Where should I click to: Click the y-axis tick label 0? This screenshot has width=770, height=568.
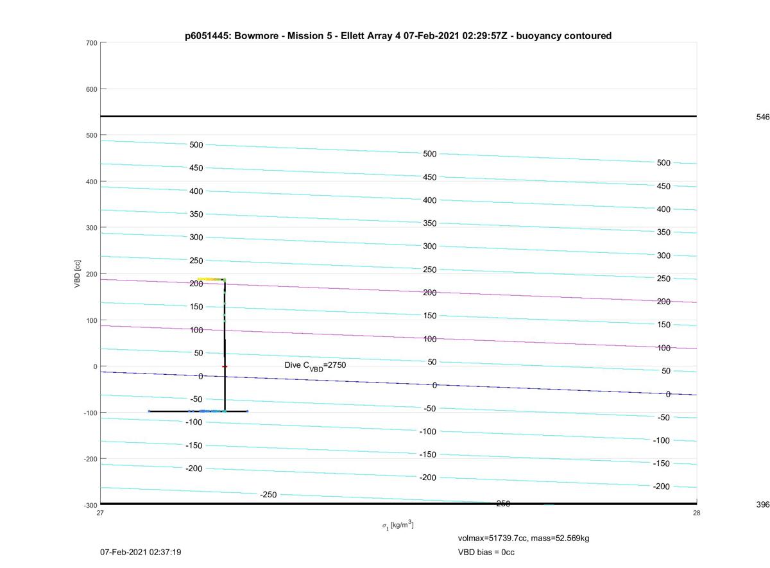(95, 366)
